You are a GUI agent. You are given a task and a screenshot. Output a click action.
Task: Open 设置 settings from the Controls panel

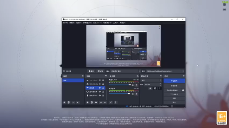[x=174, y=98]
